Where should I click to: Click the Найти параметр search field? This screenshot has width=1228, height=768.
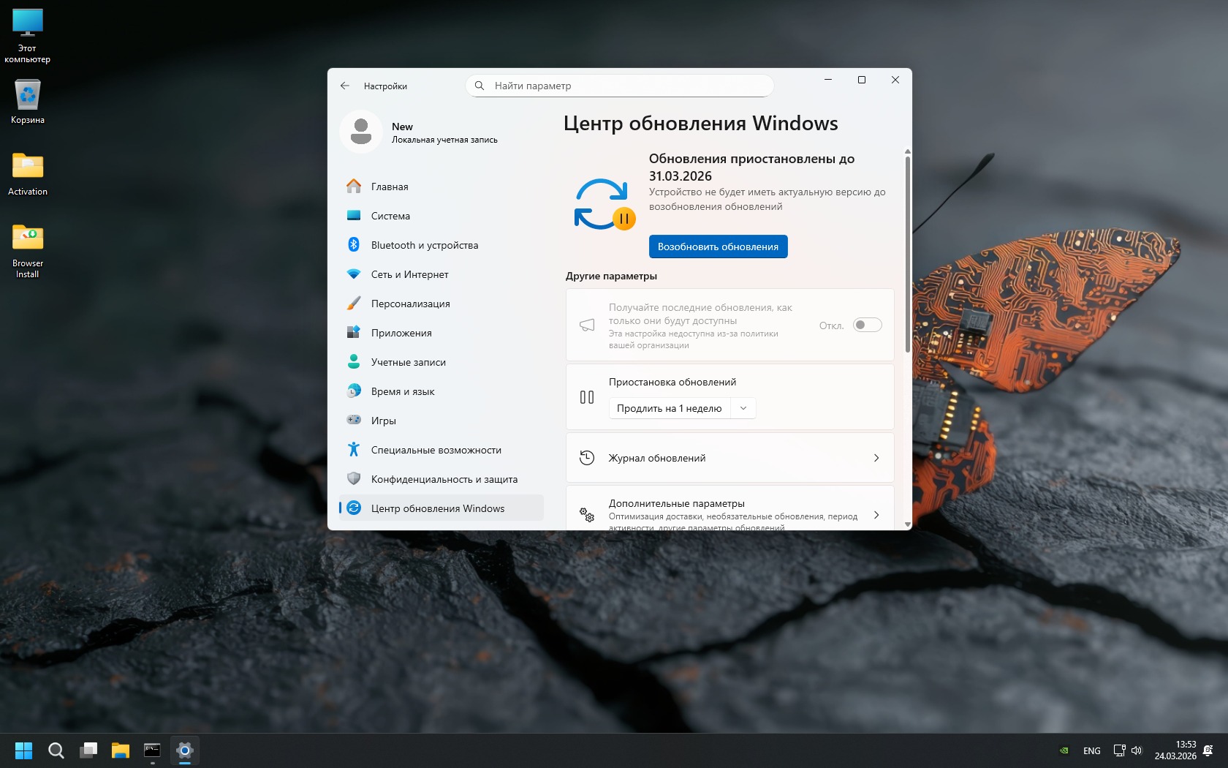(620, 86)
